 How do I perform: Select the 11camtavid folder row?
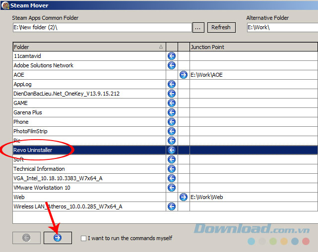pos(89,56)
